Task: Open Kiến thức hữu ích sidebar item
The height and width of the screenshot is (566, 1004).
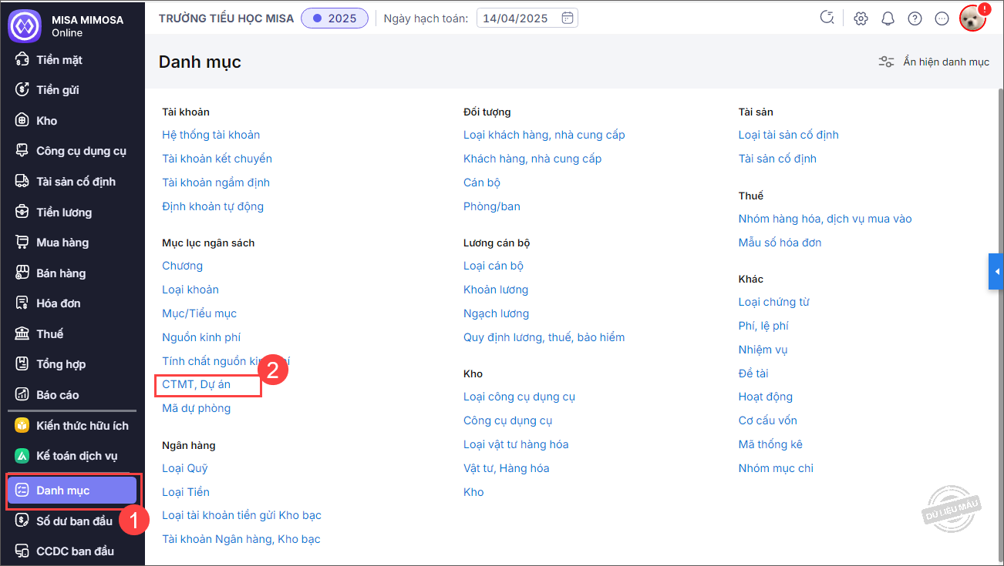Action: click(82, 426)
